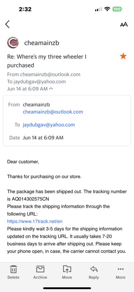Open the AA text size options
Image resolution: width=134 pixels, height=292 pixels.
point(124,24)
